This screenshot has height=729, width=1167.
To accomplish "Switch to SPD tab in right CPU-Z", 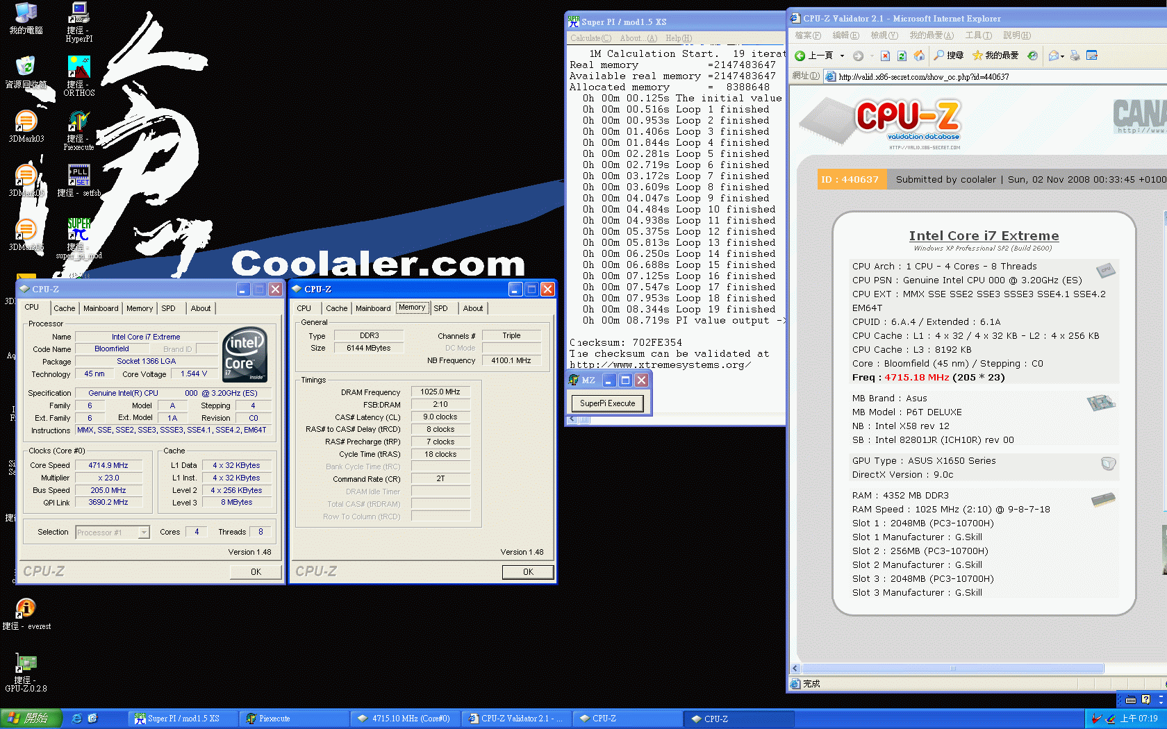I will 441,308.
